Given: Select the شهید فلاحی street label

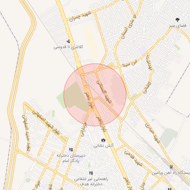Looking at the screenshot, I should coord(133,158).
